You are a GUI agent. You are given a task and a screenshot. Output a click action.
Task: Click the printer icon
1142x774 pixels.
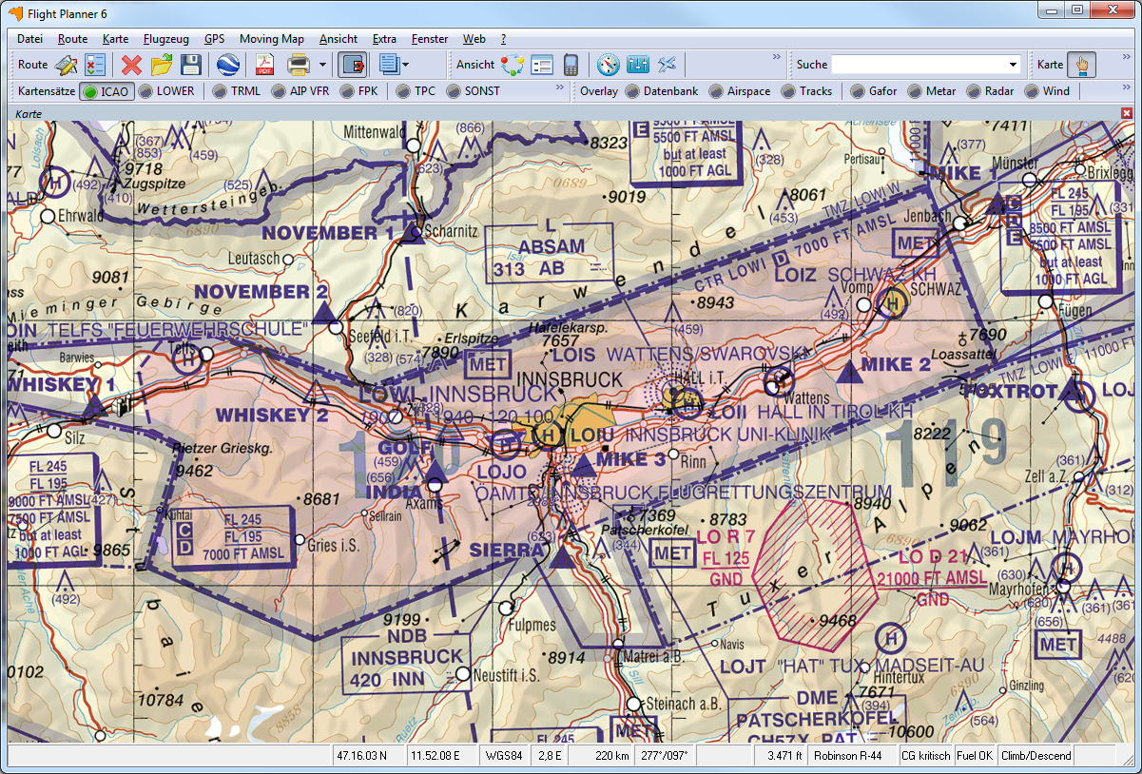(x=299, y=65)
